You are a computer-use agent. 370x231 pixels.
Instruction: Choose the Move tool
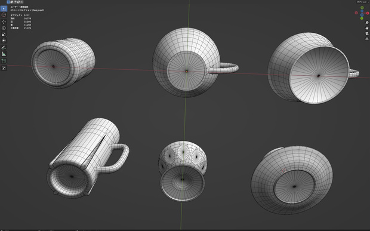click(4, 21)
